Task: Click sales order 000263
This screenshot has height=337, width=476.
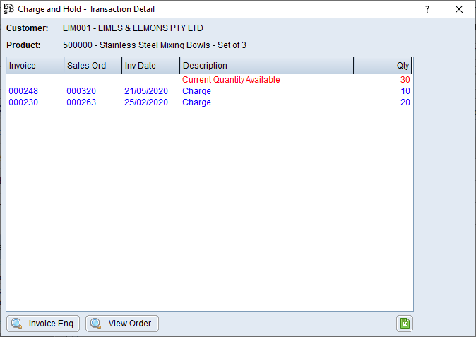Action: (81, 102)
